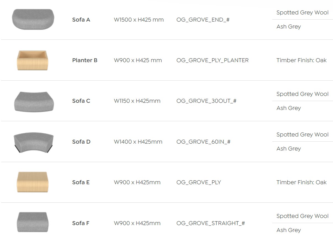
Task: Click the Sofa A name label
Action: [81, 20]
